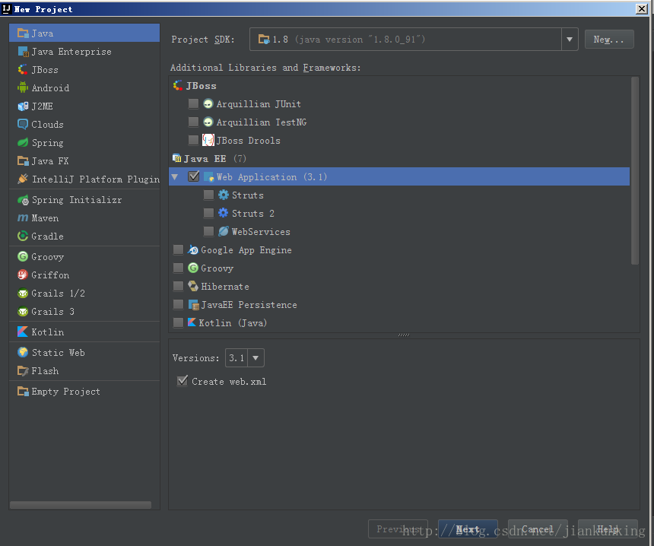Click the JavaEE Persistence icon
Image resolution: width=654 pixels, height=546 pixels.
(193, 304)
